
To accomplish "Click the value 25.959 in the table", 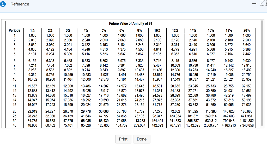I will 247,79.
